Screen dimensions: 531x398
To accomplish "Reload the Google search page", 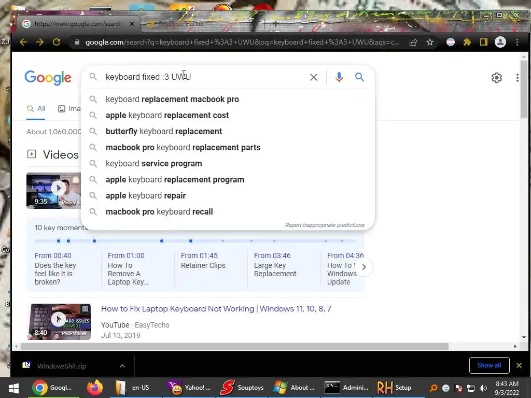I will 57,42.
